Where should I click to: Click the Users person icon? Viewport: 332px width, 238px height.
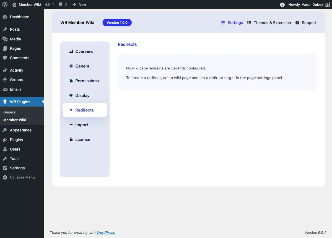pos(5,149)
